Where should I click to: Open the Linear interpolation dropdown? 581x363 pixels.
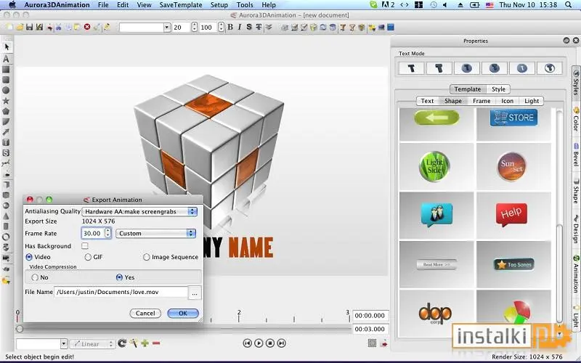pos(93,343)
